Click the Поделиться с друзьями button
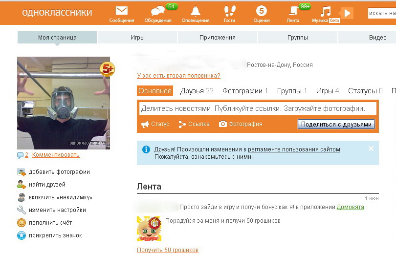The image size is (396, 254). (x=336, y=124)
